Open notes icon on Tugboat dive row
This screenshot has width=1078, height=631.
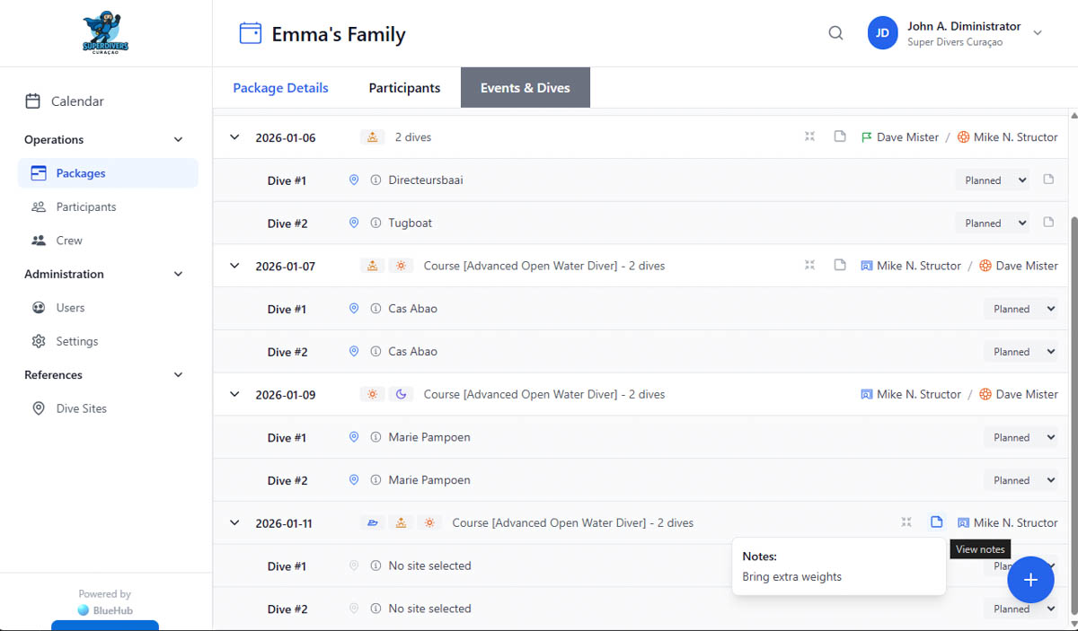tap(1048, 223)
